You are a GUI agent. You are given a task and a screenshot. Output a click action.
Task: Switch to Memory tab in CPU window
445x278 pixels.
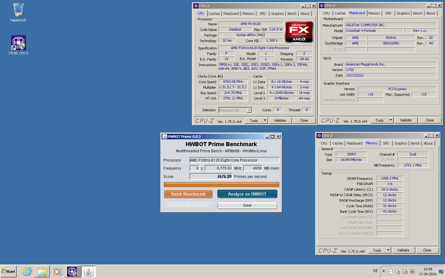coord(248,14)
